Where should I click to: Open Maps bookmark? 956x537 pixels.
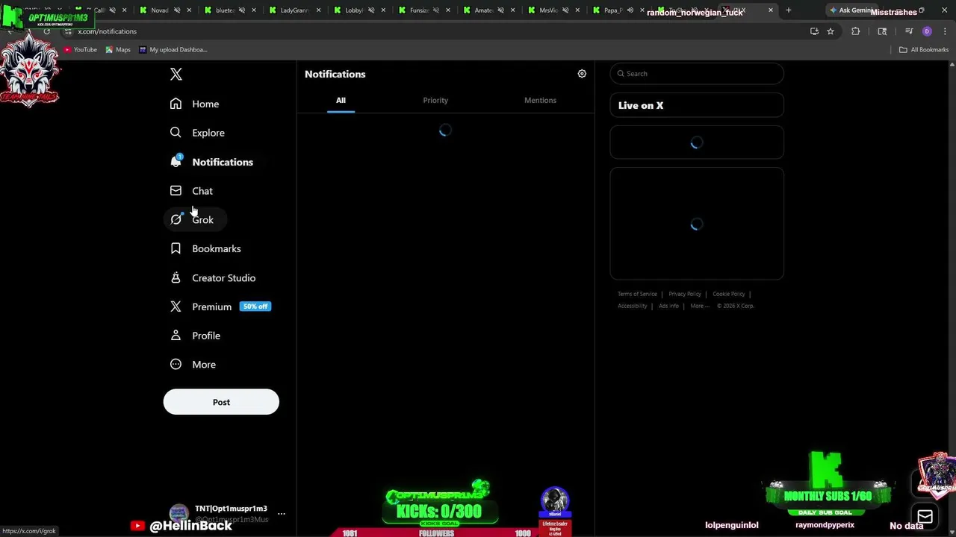click(x=118, y=49)
